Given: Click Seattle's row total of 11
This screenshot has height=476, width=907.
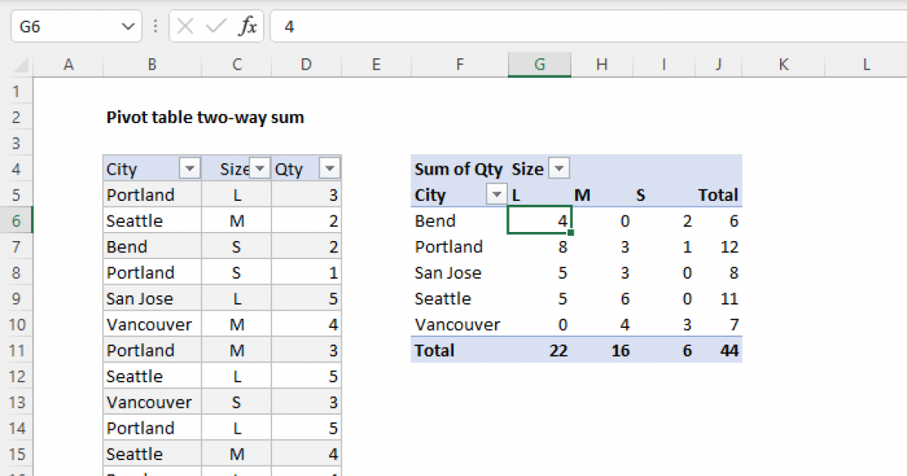Looking at the screenshot, I should [729, 298].
